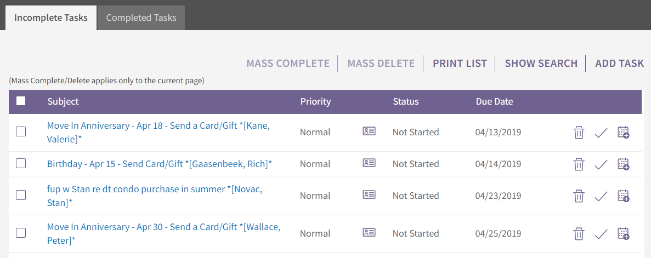Check the box for Birthday Apr 15 task

[x=21, y=163]
